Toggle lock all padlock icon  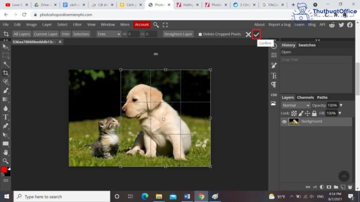314,113
